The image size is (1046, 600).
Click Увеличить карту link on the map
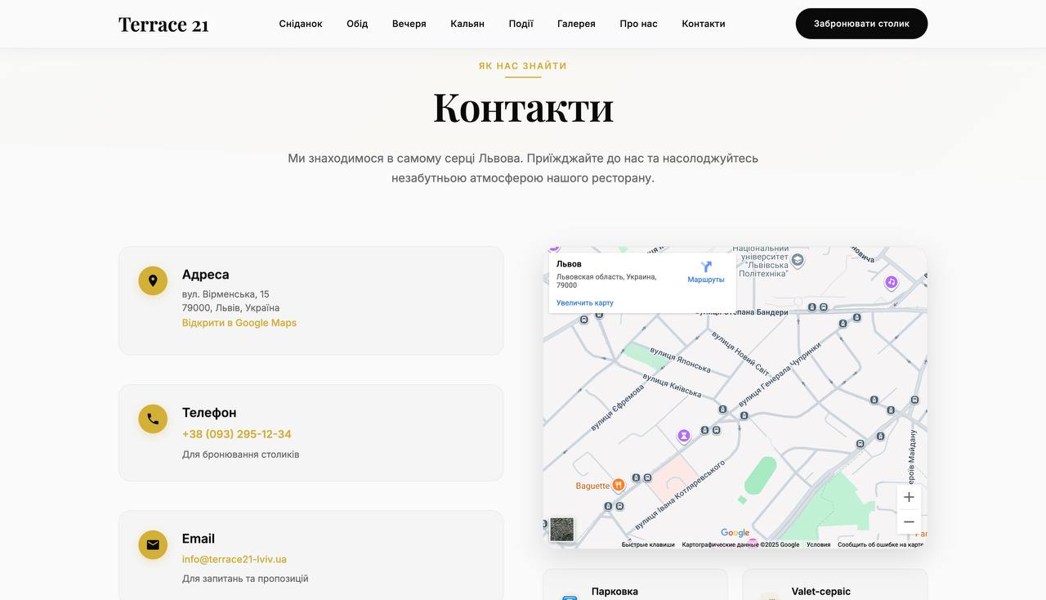click(585, 302)
